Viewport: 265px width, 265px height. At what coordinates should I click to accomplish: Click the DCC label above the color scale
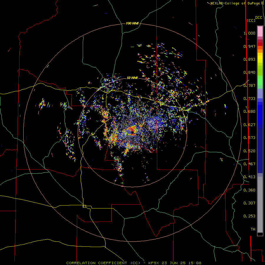coord(259,17)
